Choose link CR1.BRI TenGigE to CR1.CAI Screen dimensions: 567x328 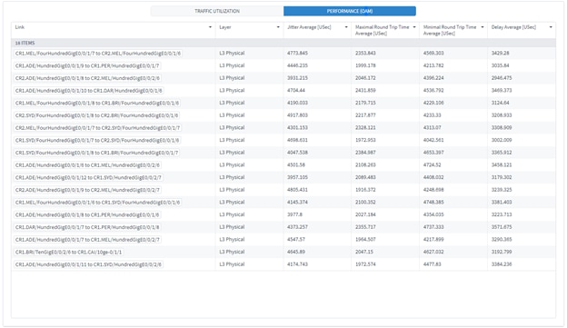tap(69, 252)
